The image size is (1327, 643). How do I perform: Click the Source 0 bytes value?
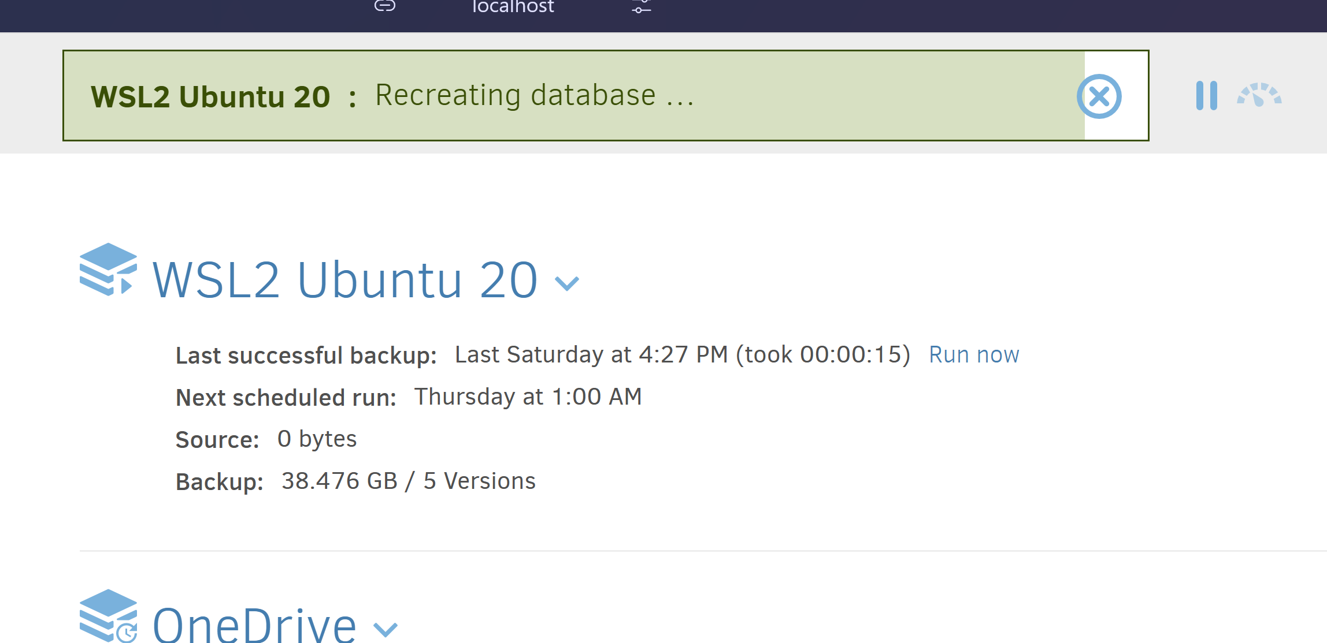(x=317, y=439)
